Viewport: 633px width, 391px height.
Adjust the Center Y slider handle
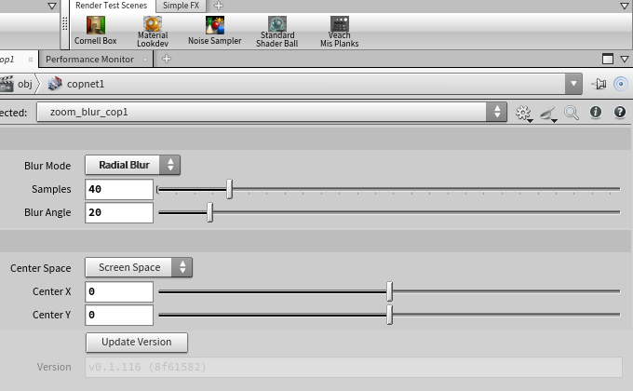[389, 315]
